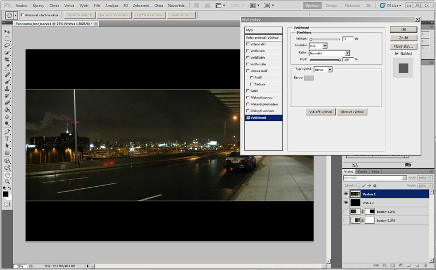Click the Velikost size input field
This screenshot has width=436, height=270.
point(348,39)
